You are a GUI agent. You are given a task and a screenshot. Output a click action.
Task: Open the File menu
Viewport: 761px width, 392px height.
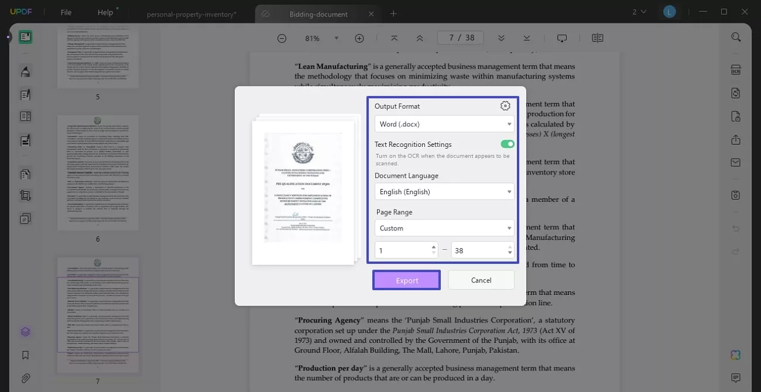coord(66,12)
